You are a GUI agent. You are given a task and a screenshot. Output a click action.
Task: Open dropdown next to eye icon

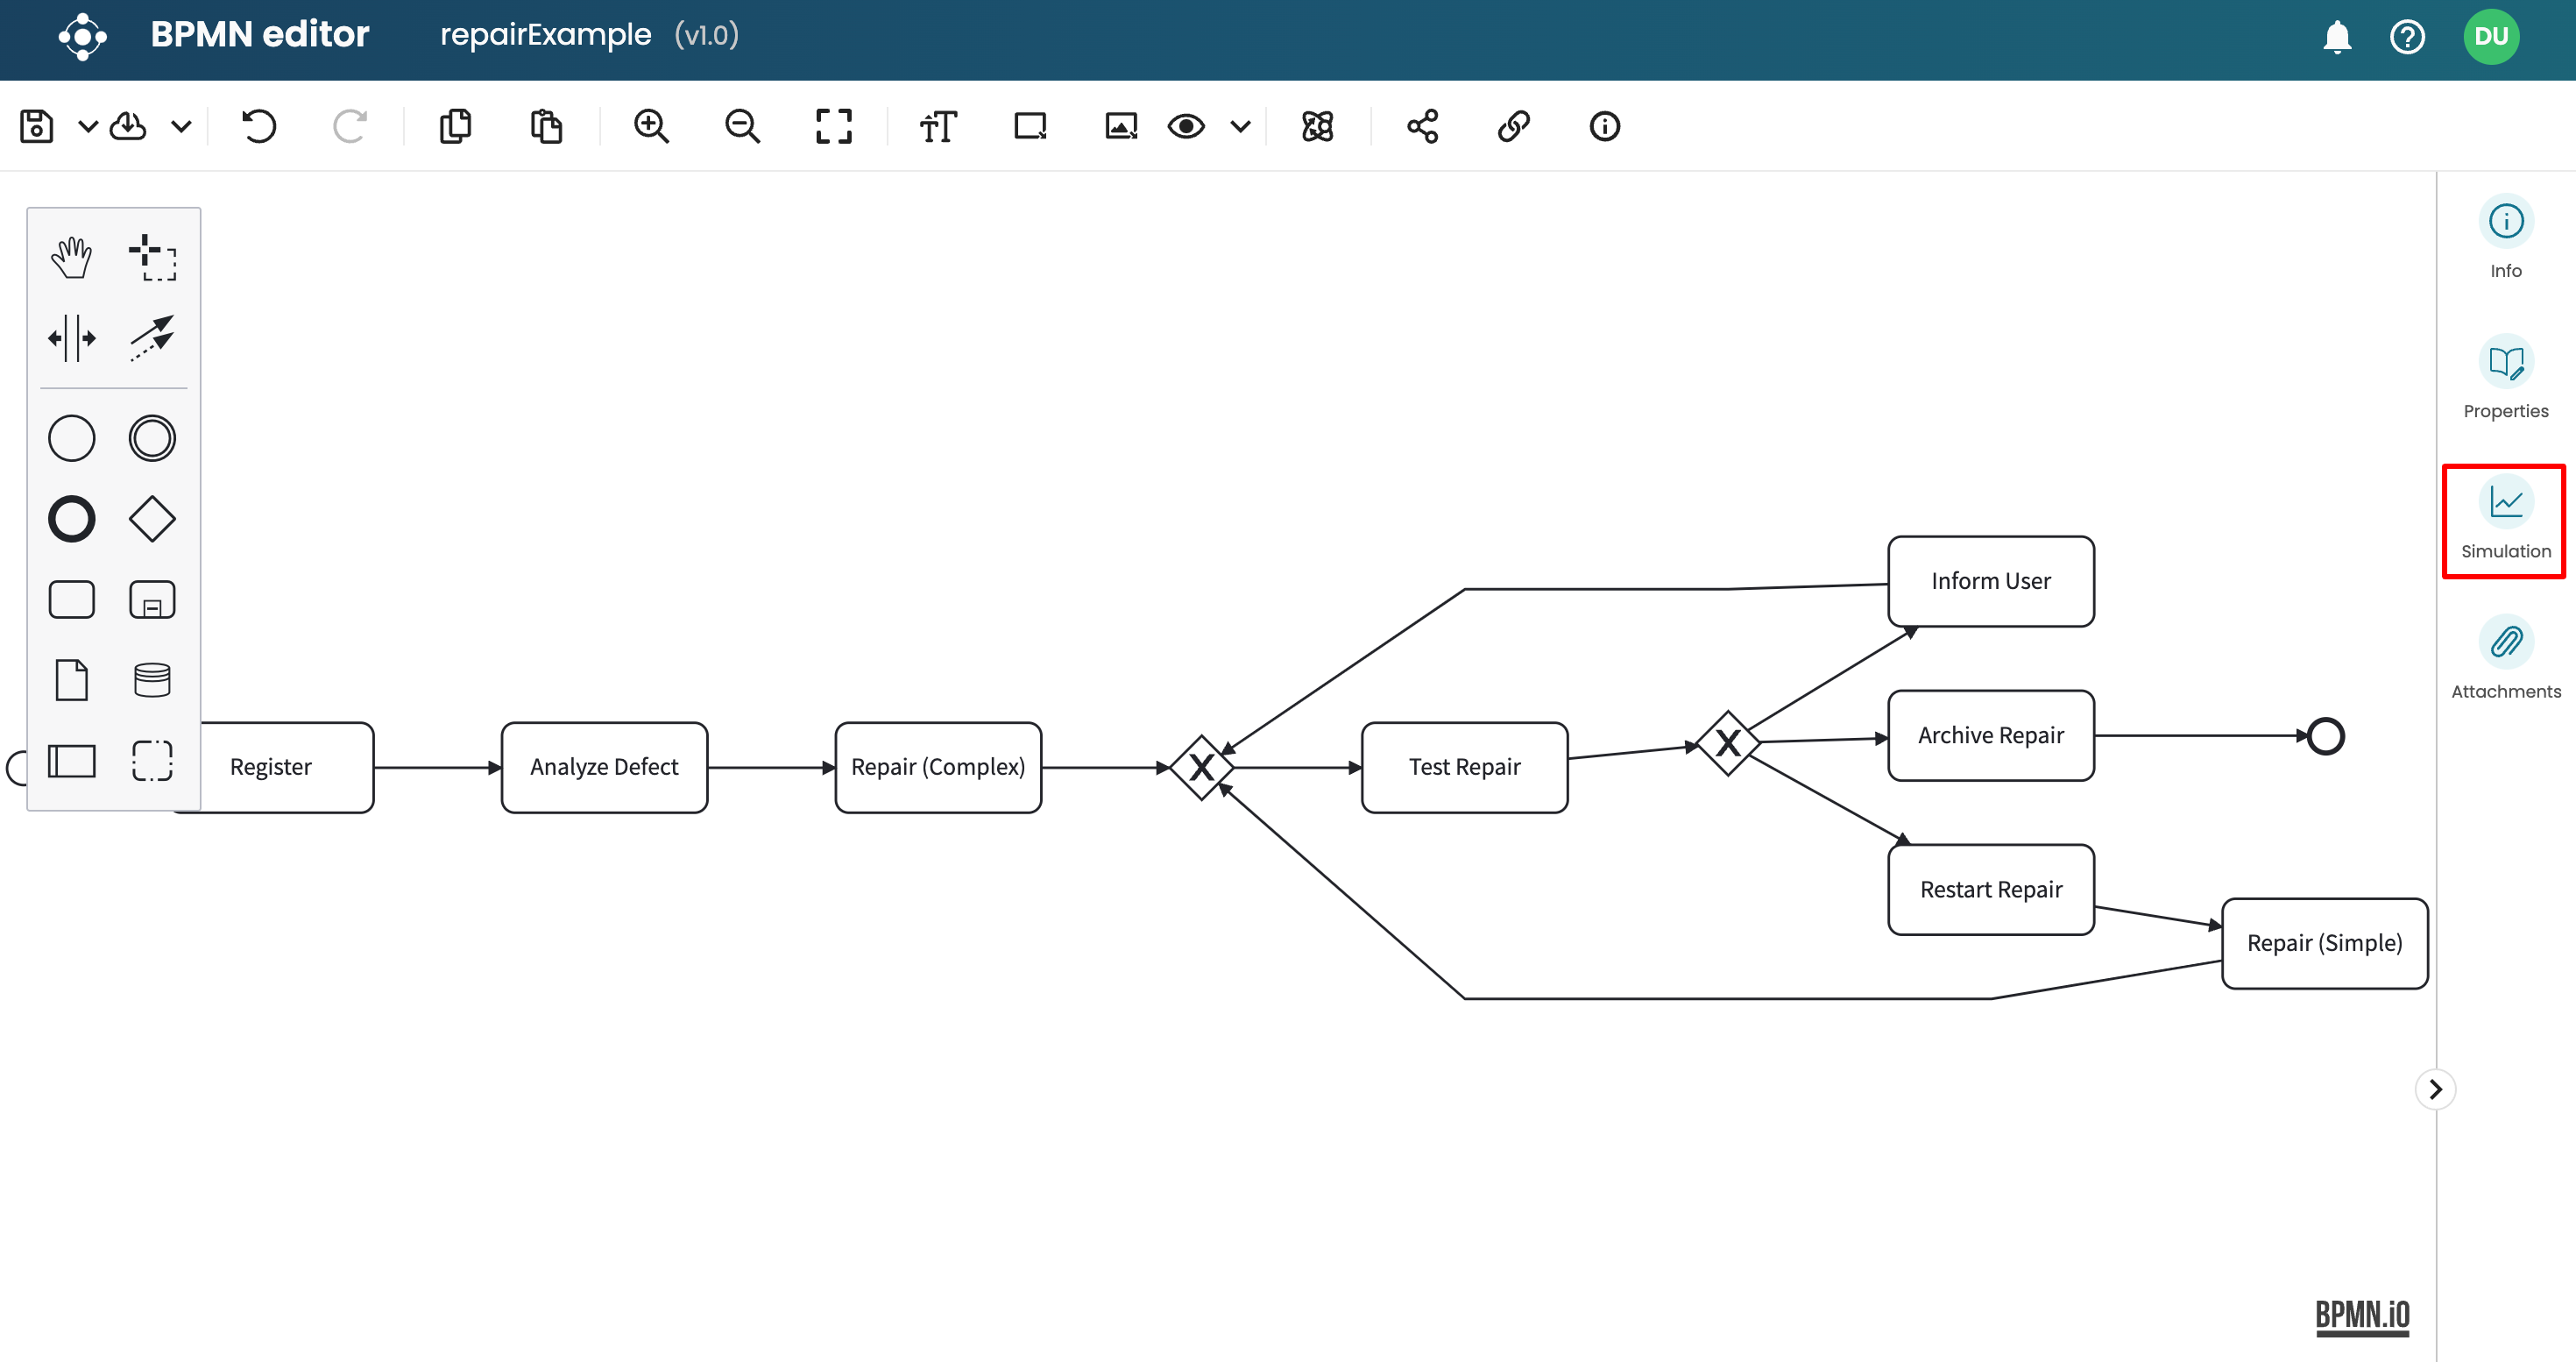pos(1240,126)
